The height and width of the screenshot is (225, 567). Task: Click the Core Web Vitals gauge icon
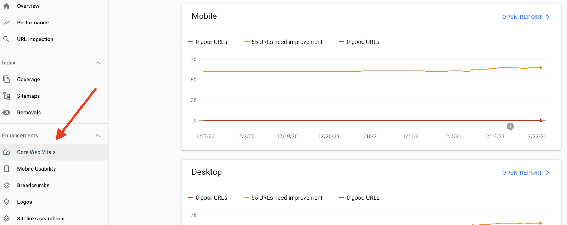pyautogui.click(x=6, y=152)
